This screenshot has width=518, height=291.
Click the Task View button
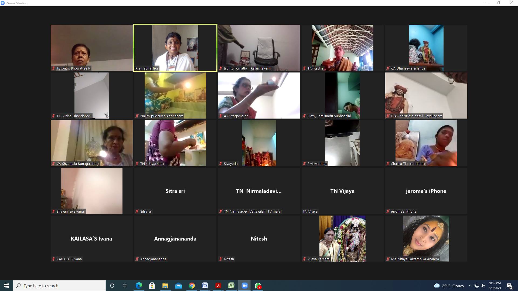pos(125,286)
